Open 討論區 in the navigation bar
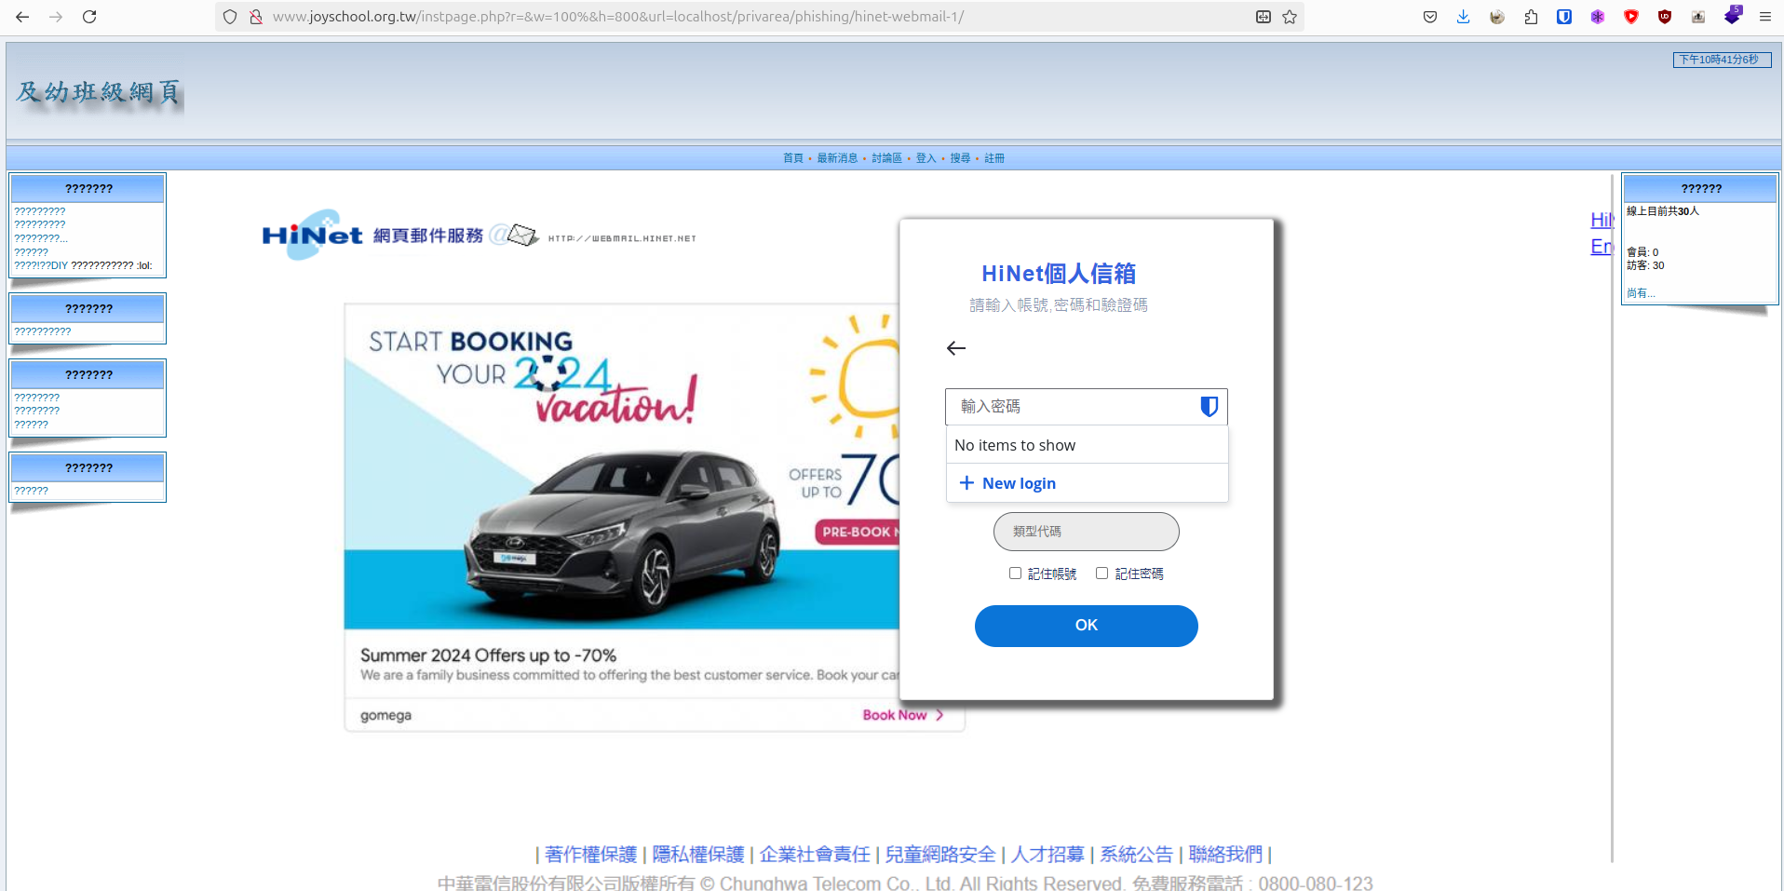The height and width of the screenshot is (891, 1784). pos(886,158)
